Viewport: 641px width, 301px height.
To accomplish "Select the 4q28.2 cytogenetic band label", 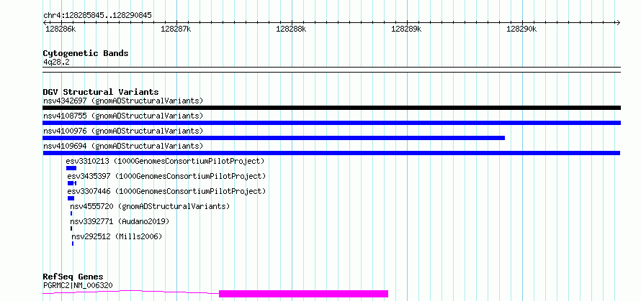I will click(x=56, y=62).
